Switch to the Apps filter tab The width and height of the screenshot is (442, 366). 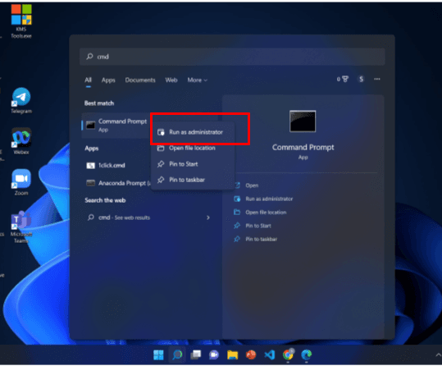point(108,80)
